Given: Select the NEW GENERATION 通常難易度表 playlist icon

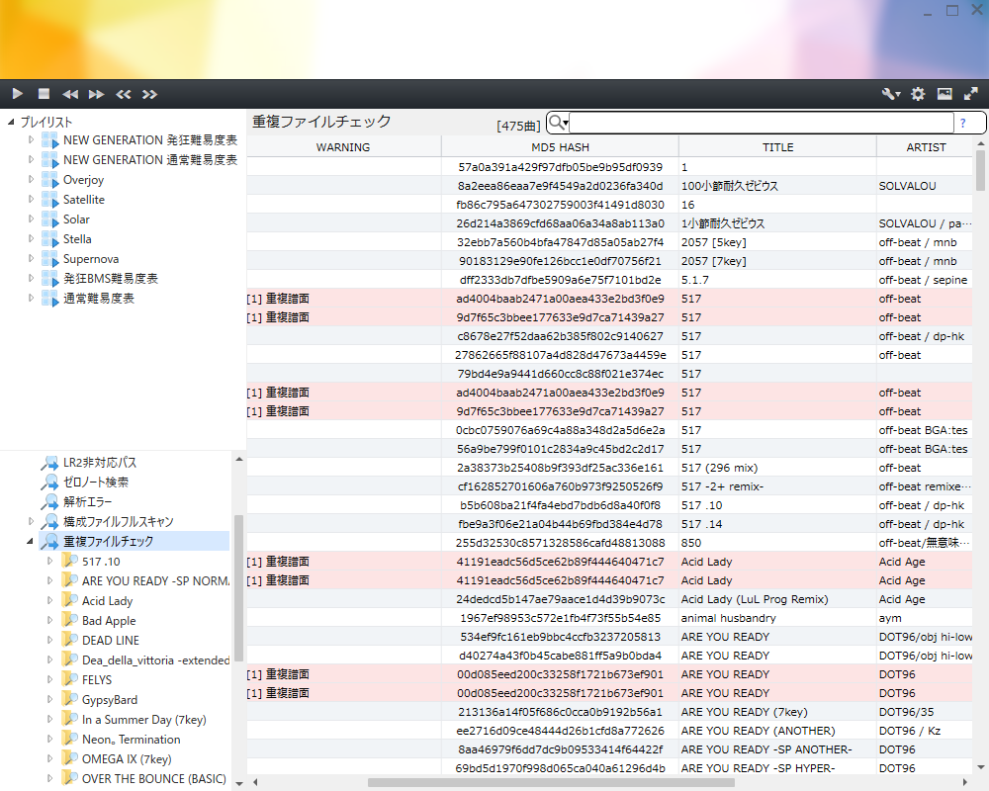Looking at the screenshot, I should (x=49, y=160).
